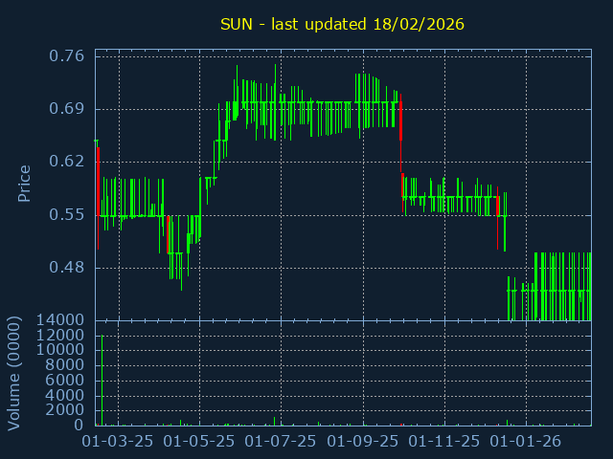The image size is (613, 459).
Task: Click the 0.55 price tick label
Action: point(66,215)
